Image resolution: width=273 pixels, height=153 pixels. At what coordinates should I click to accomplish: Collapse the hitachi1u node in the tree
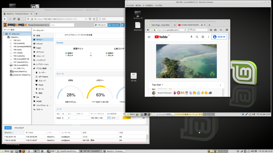click(6, 37)
